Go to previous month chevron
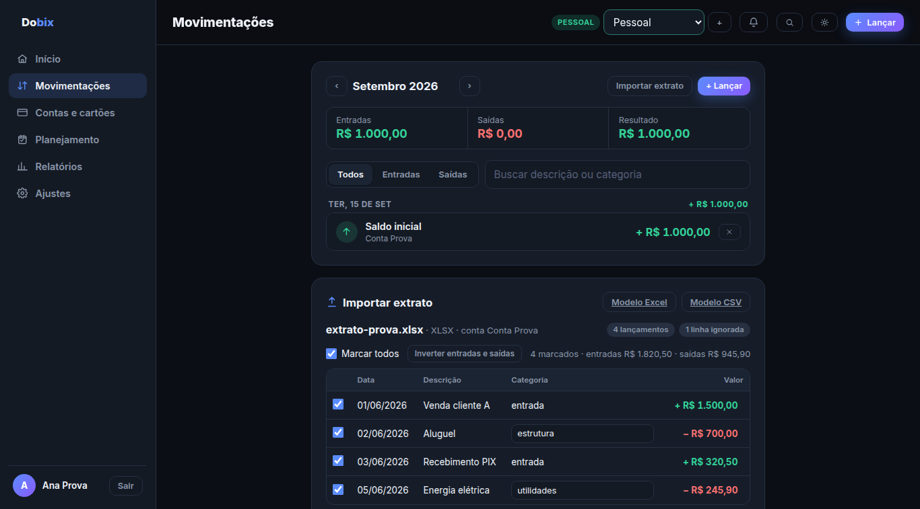920x509 pixels. tap(337, 86)
